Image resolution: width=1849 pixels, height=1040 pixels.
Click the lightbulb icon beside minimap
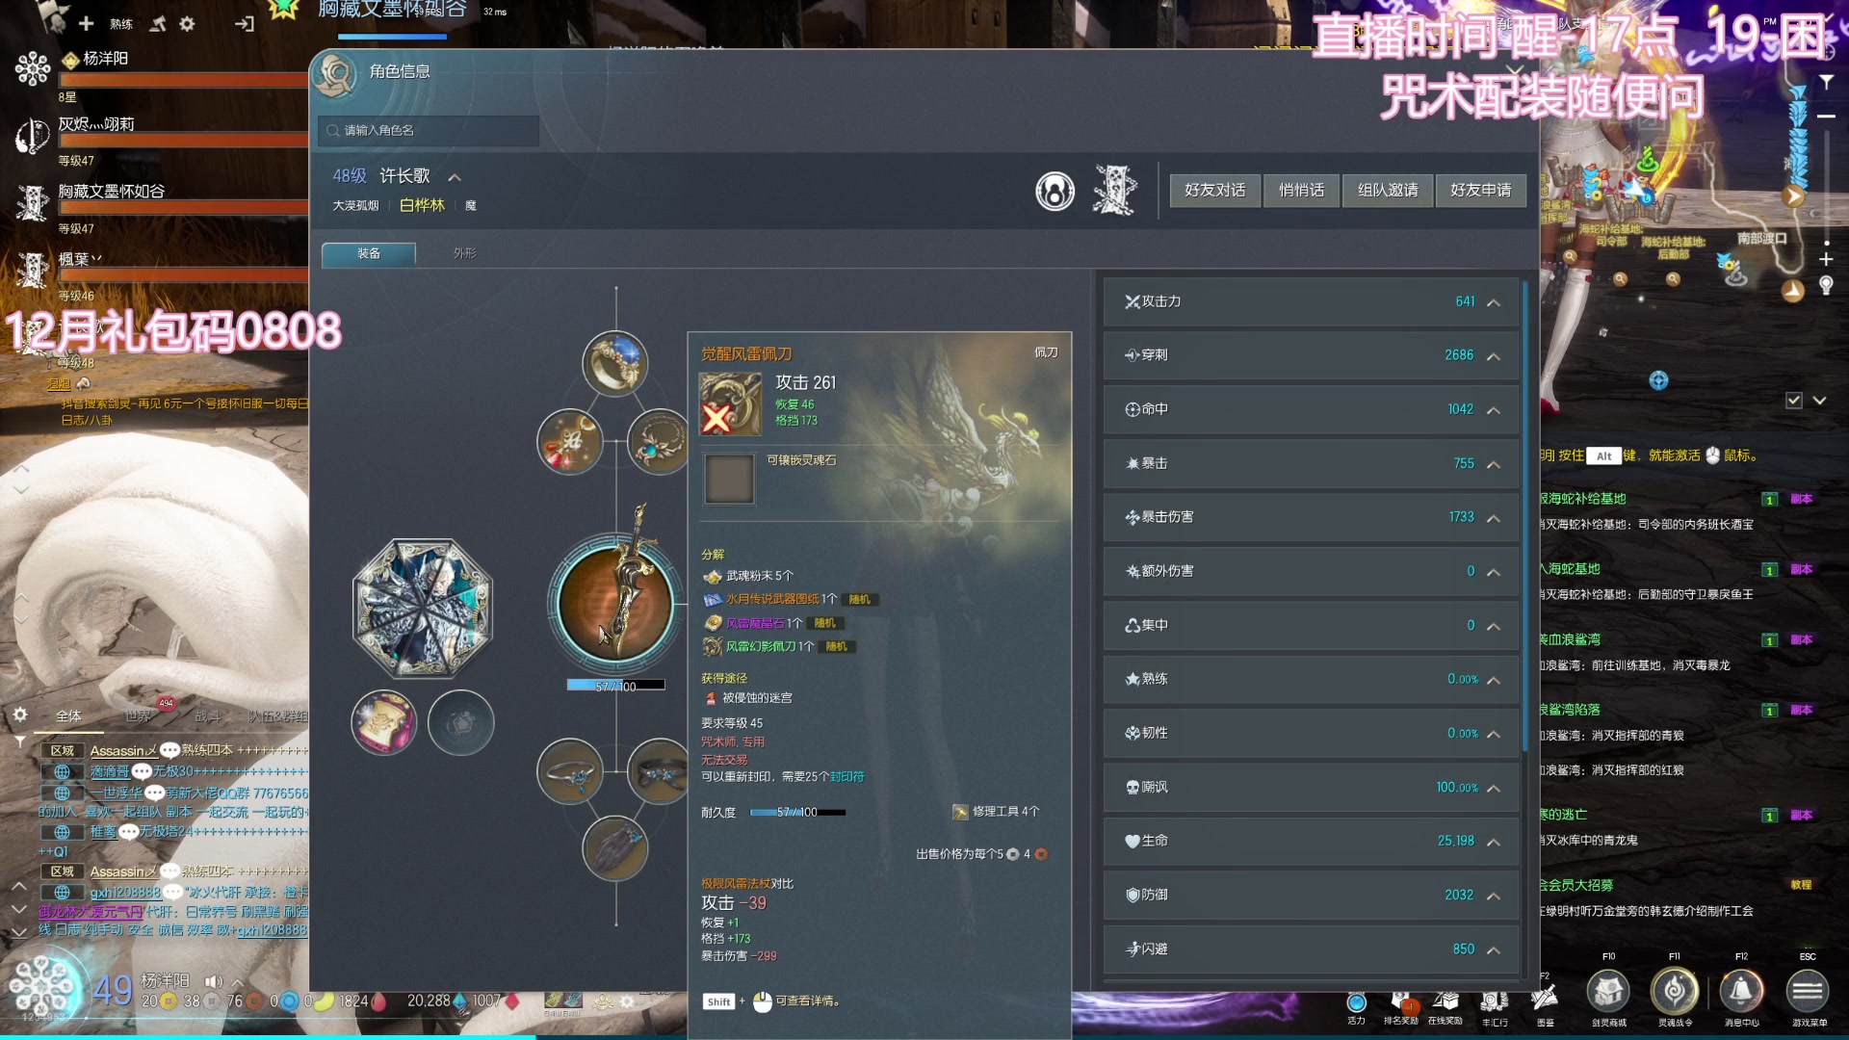[x=1826, y=285]
